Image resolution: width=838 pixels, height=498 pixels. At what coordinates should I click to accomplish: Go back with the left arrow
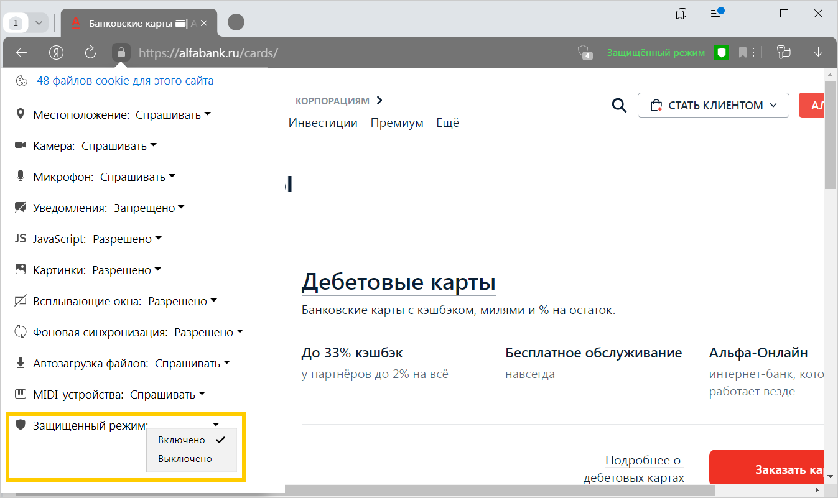pyautogui.click(x=22, y=53)
